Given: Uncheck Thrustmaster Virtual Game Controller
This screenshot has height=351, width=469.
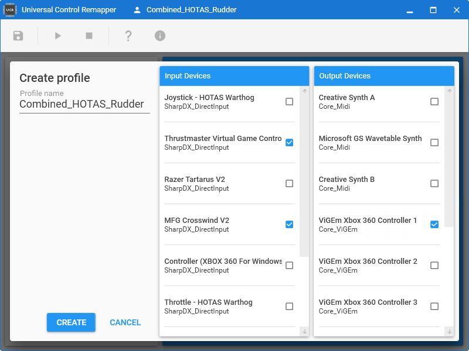Looking at the screenshot, I should click(289, 143).
